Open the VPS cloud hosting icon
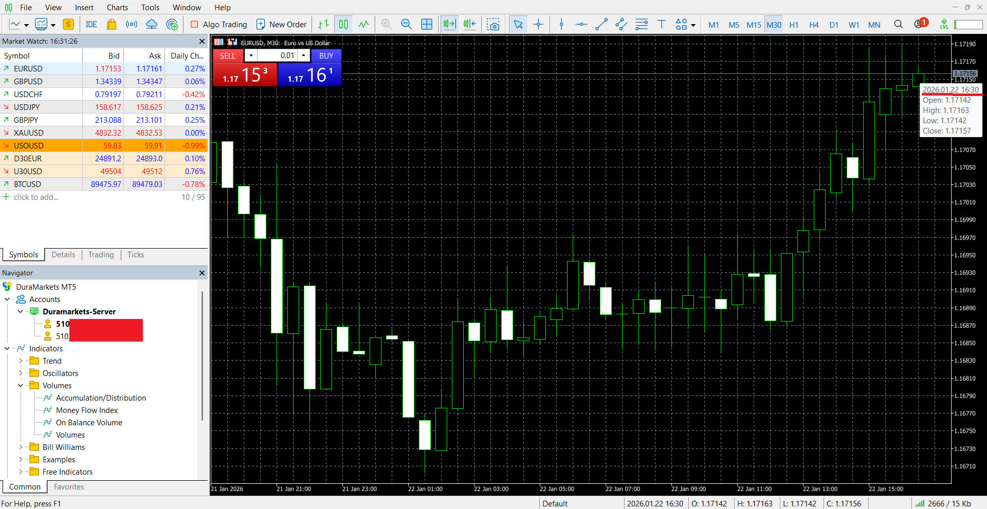 point(152,24)
